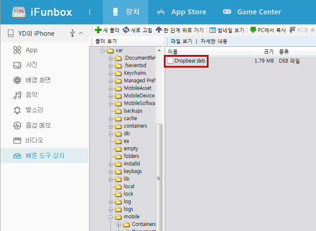
Task: Expand the .fseventsd folder
Action: 111,66
